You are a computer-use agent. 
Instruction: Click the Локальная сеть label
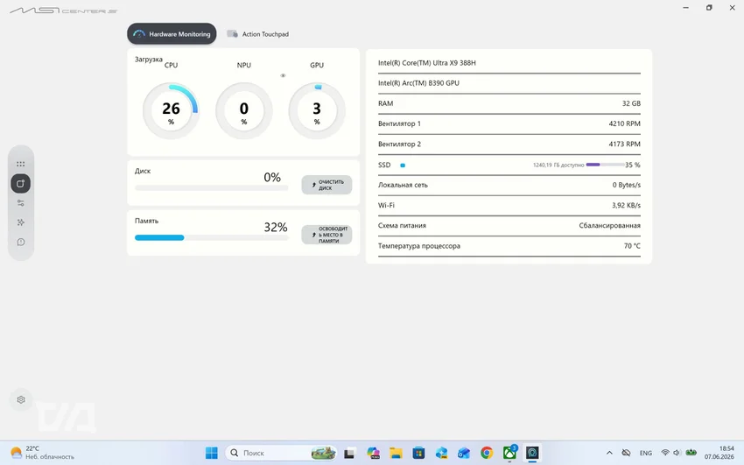[403, 185]
